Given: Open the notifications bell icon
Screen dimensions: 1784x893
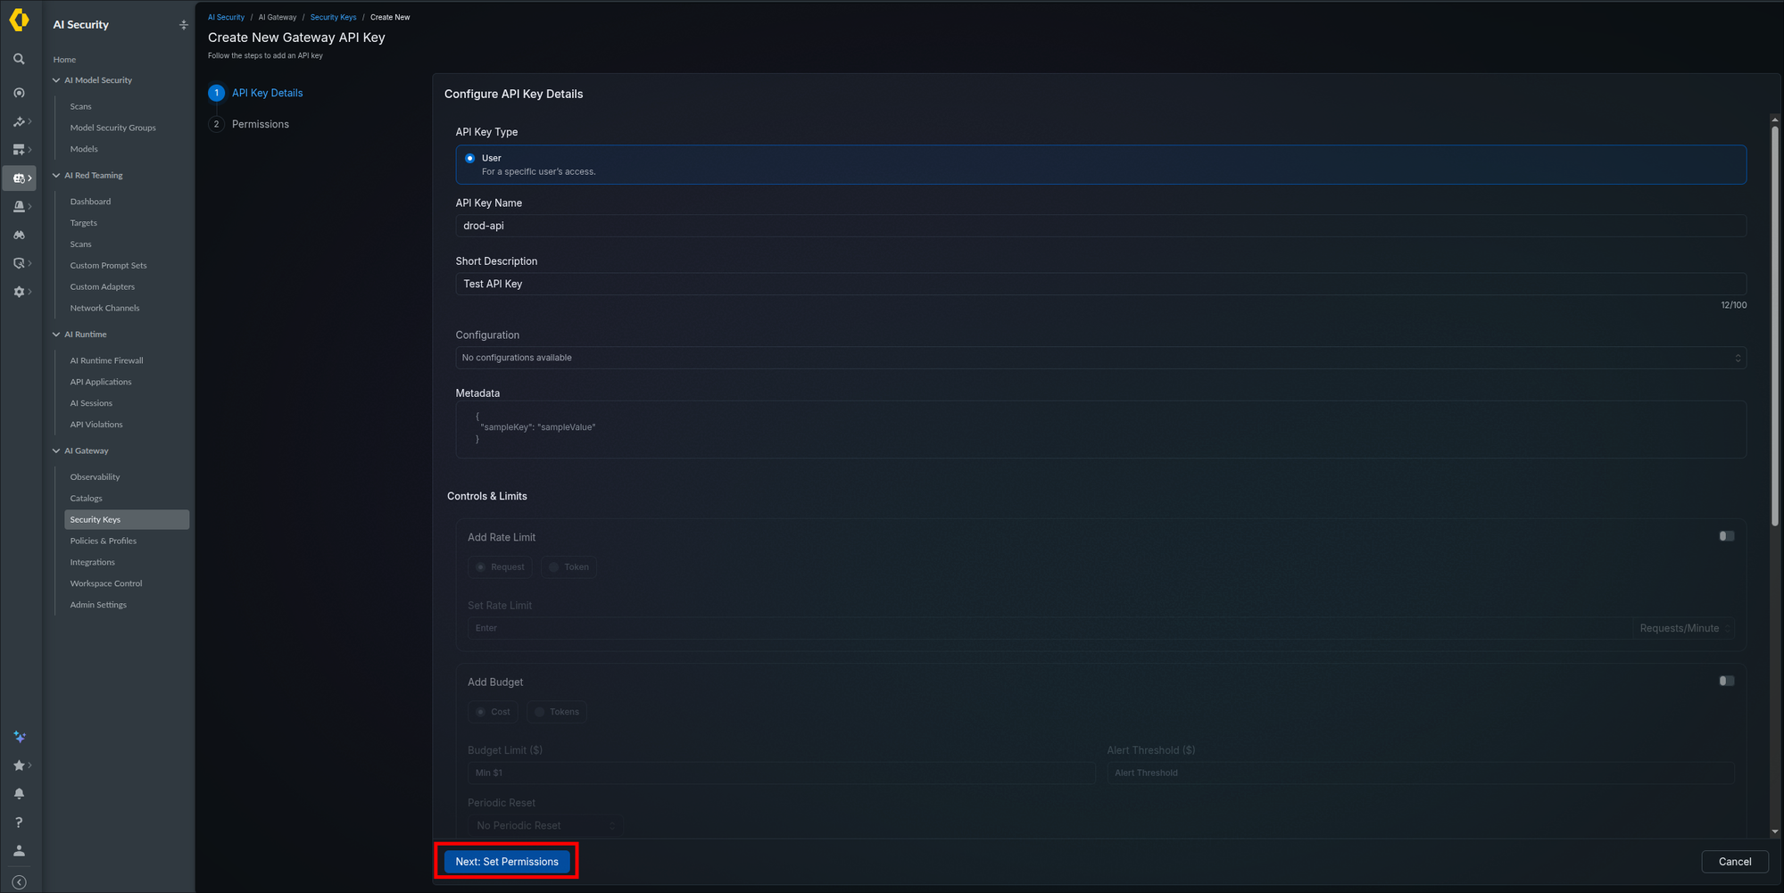Looking at the screenshot, I should point(19,794).
